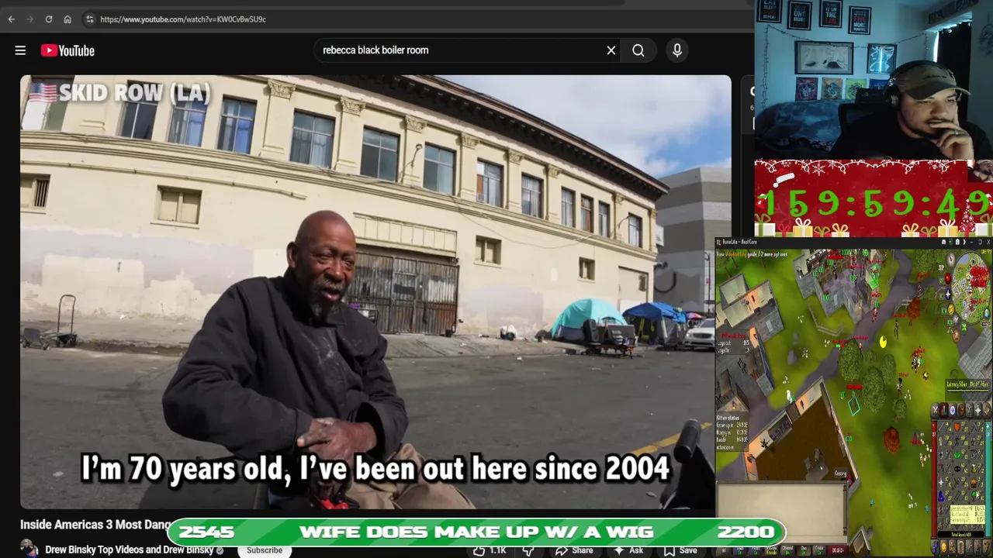
Task: Click the compass above the minimap
Action: [950, 258]
